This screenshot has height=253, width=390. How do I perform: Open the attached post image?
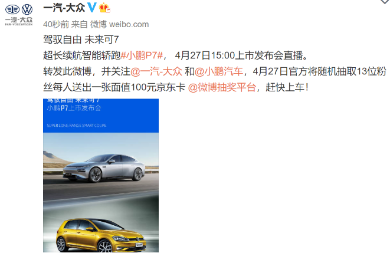click(101, 176)
